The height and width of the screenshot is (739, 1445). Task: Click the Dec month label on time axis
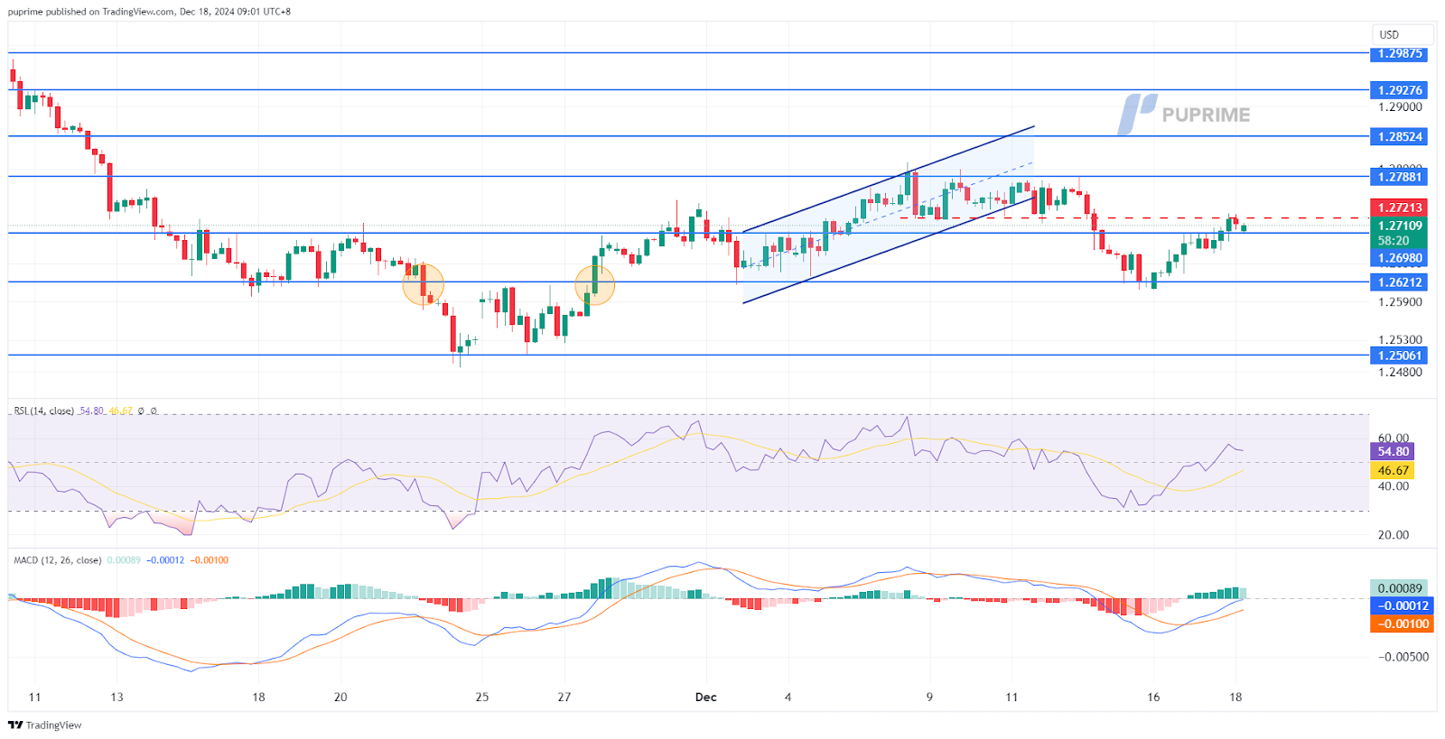tap(705, 697)
